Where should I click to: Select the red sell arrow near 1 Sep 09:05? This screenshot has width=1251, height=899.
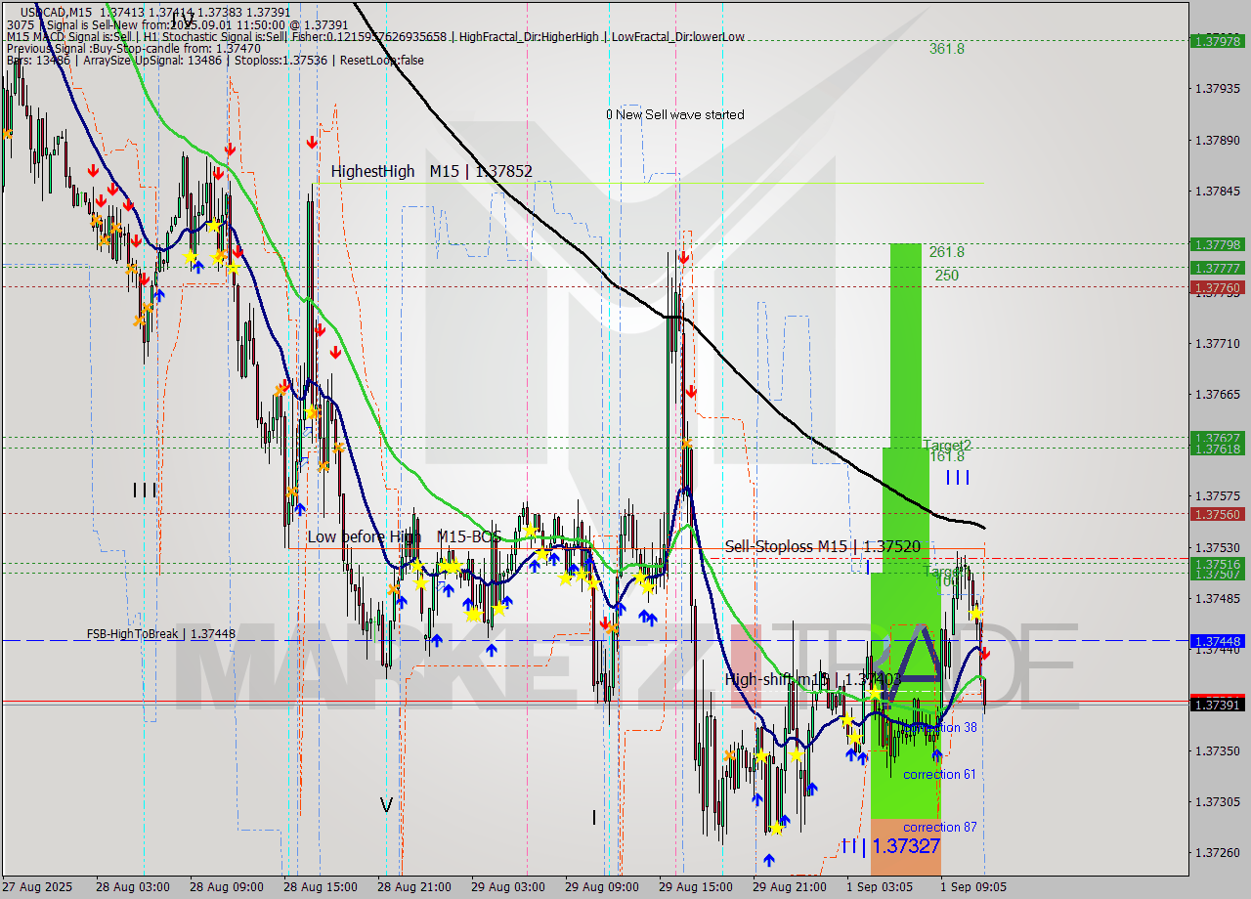(986, 653)
